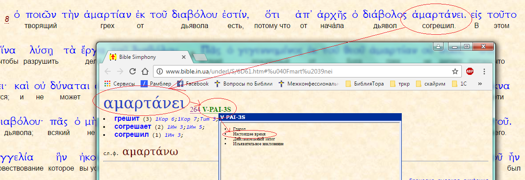The image size is (525, 180).
Task: Open the Рамблер bookmark
Action: pos(156,84)
